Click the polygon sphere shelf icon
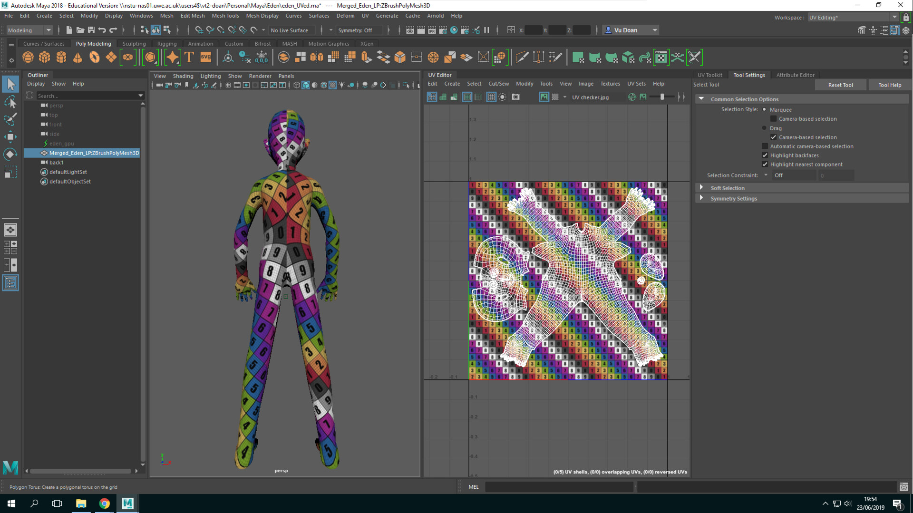This screenshot has height=513, width=913. (28, 58)
